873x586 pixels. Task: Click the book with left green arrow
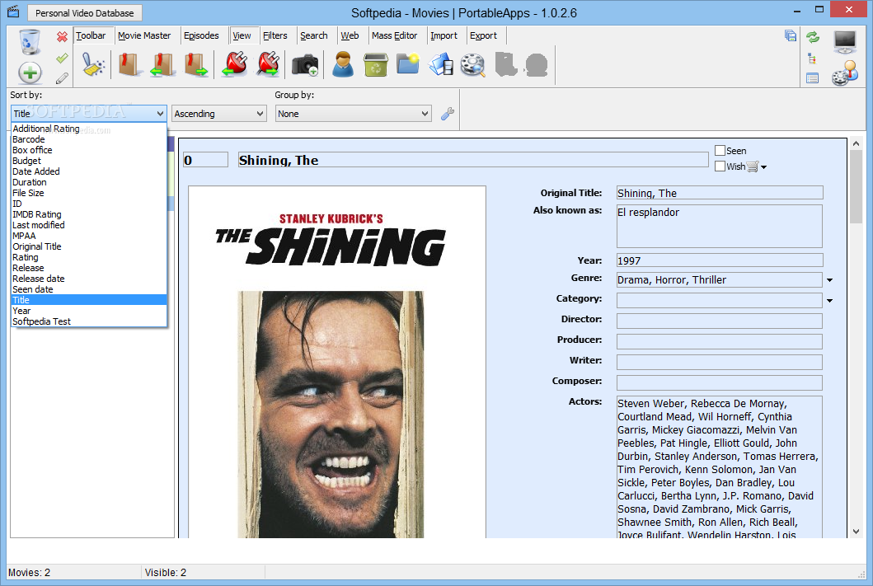(x=162, y=64)
